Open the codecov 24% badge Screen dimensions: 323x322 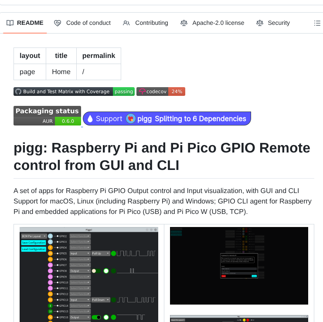(x=161, y=92)
